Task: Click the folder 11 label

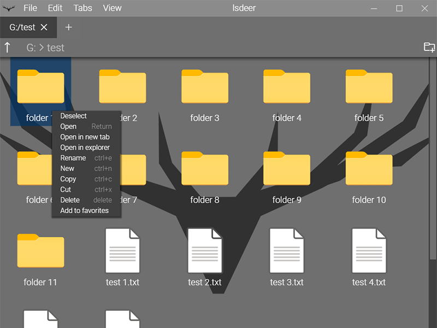Action: [x=40, y=282]
